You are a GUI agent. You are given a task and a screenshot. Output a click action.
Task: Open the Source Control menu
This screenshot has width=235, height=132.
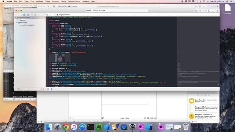(x=74, y=1)
